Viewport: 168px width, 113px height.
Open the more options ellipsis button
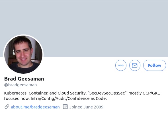pyautogui.click(x=121, y=65)
